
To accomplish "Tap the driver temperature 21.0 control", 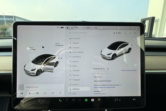I will point(41,101).
